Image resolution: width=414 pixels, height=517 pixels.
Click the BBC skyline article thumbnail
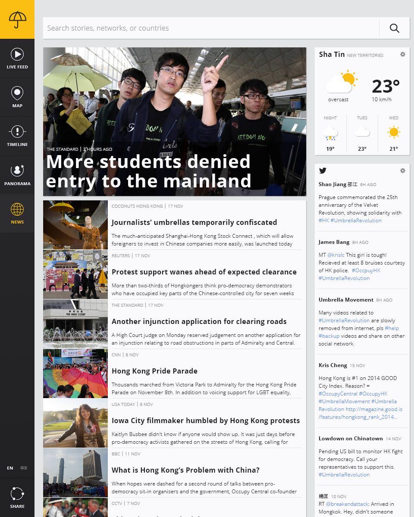pyautogui.click(x=75, y=473)
